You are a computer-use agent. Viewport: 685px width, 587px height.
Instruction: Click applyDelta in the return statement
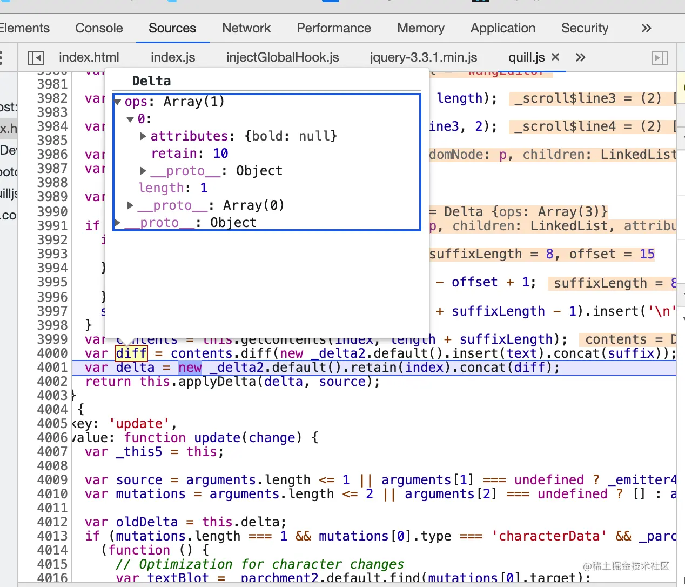click(218, 382)
